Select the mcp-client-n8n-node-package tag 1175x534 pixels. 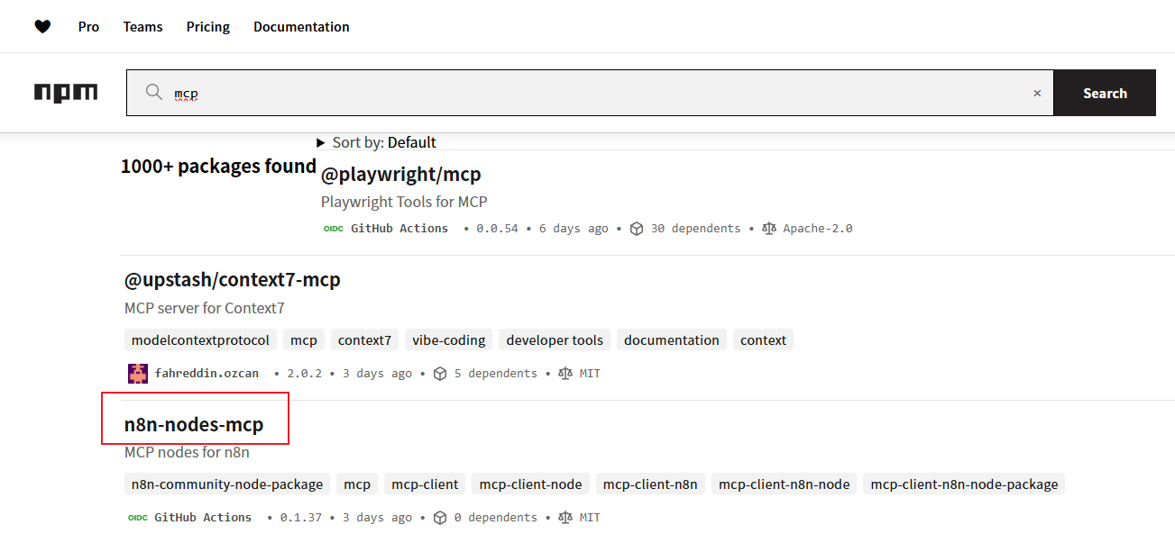964,484
